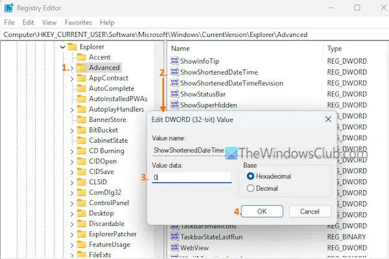Open the Edit menu
389x259 pixels.
[x=28, y=22]
